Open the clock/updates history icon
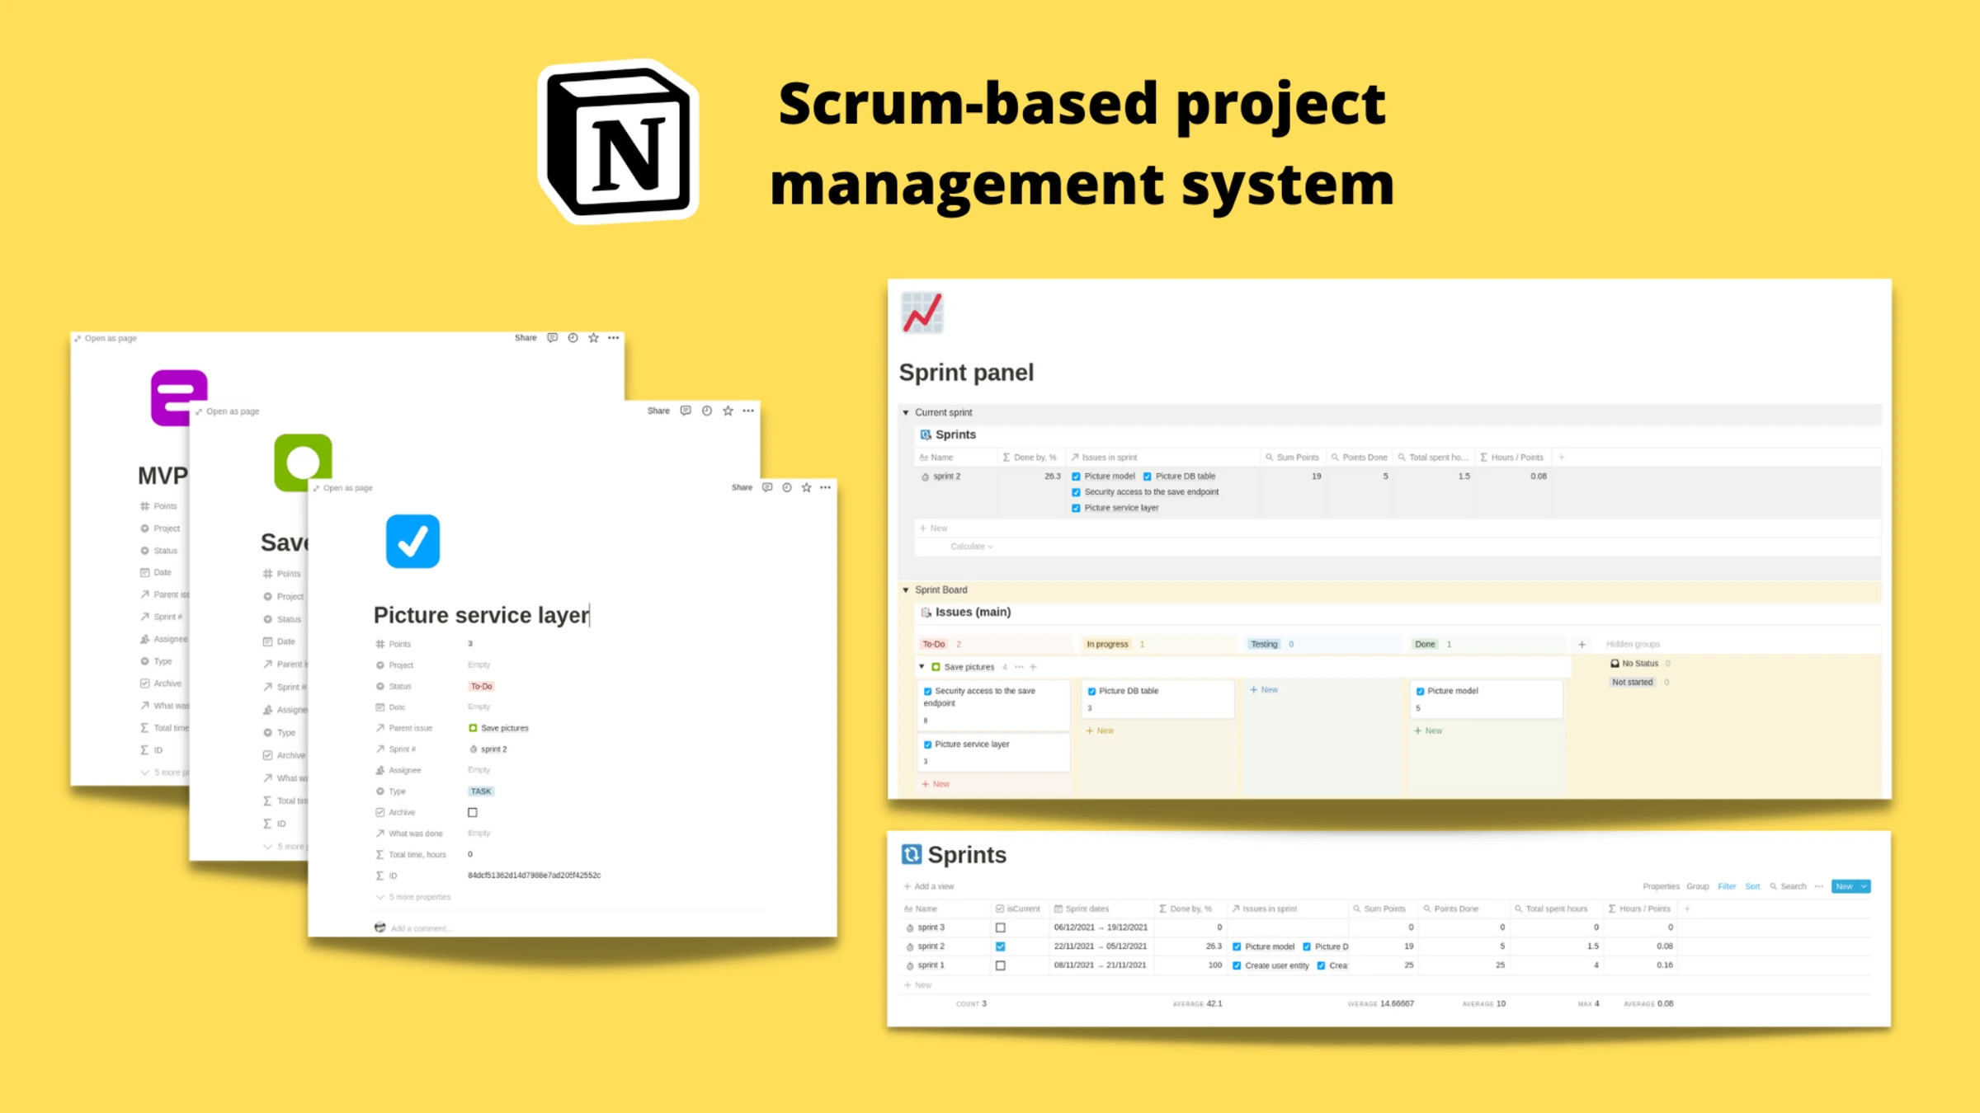 pyautogui.click(x=786, y=486)
